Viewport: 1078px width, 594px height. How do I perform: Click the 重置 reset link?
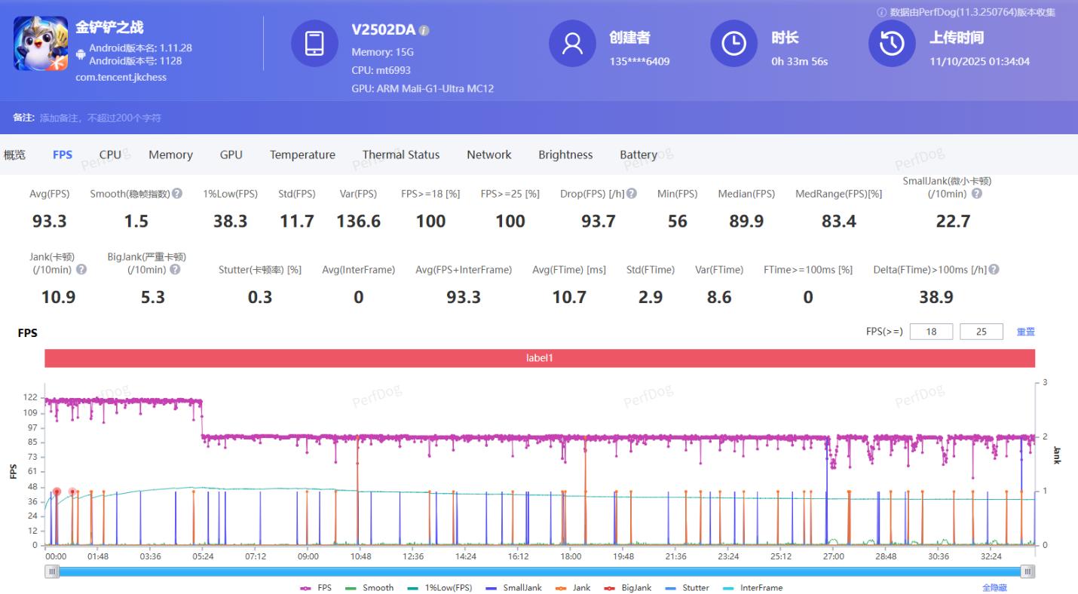[x=1025, y=332]
